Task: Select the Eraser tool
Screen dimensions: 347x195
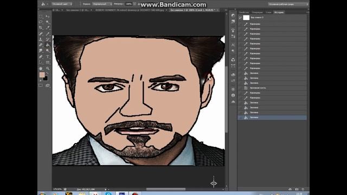Action: click(x=41, y=45)
